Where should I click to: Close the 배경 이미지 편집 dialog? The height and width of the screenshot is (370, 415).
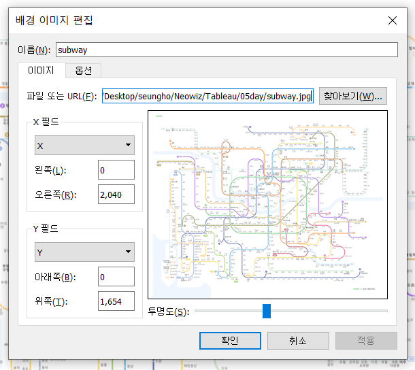pos(393,20)
